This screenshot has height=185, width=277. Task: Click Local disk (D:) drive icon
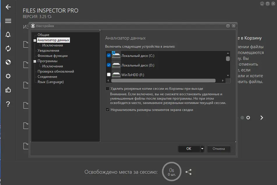(x=116, y=65)
